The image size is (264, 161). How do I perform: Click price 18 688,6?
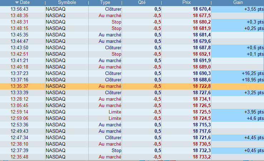[202, 80]
